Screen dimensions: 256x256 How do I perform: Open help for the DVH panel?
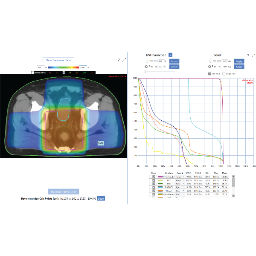247,55
